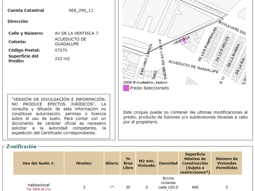Click the DE LA RIVERA street label

coord(233,56)
